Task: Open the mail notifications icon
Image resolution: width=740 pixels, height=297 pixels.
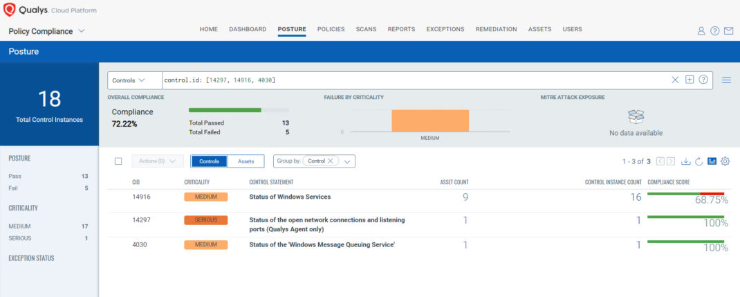Action: click(729, 31)
